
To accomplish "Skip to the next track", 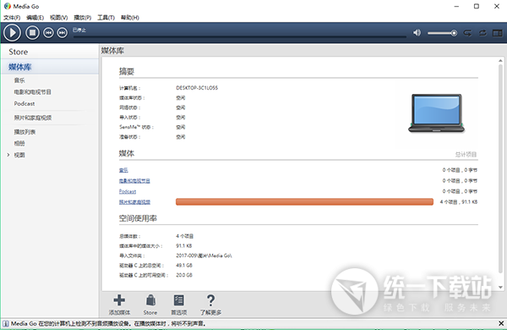I will coord(62,33).
